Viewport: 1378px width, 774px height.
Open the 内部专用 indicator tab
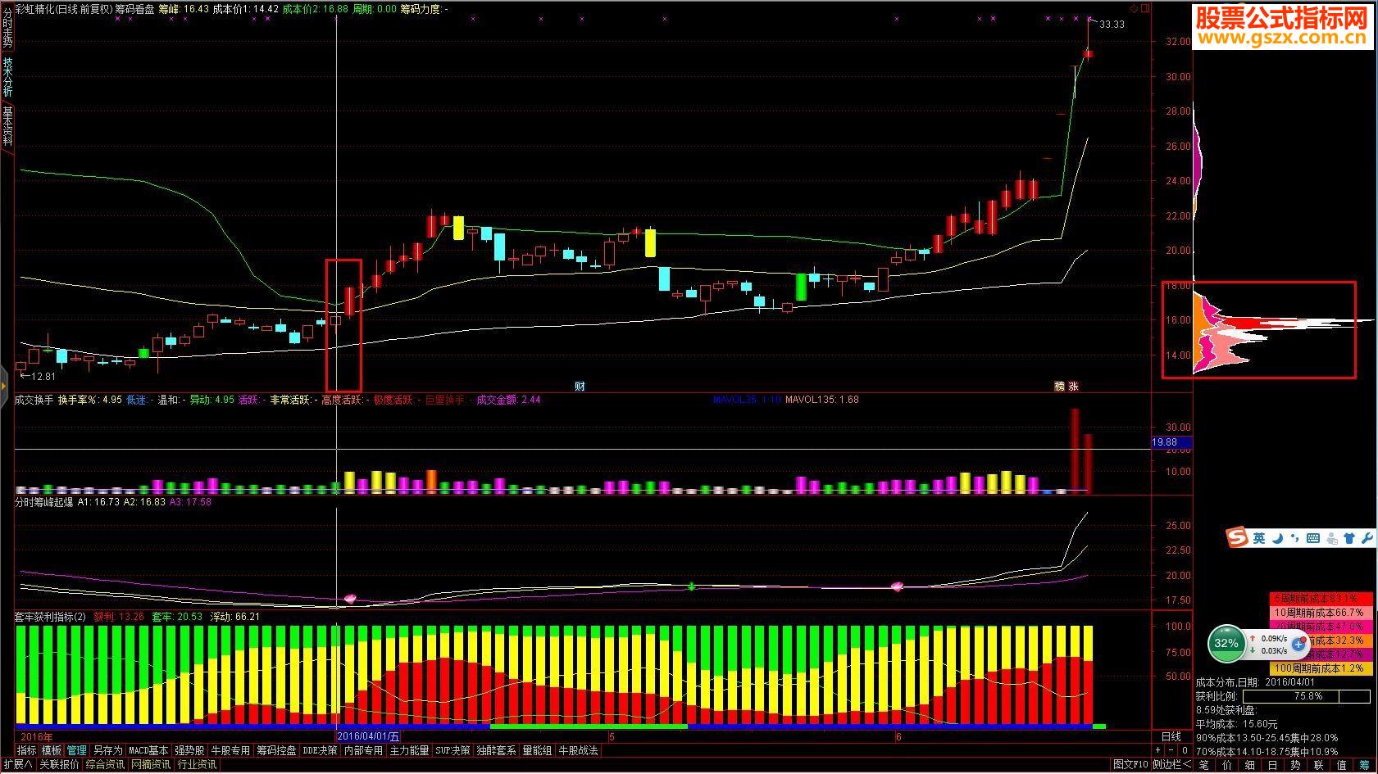363,750
